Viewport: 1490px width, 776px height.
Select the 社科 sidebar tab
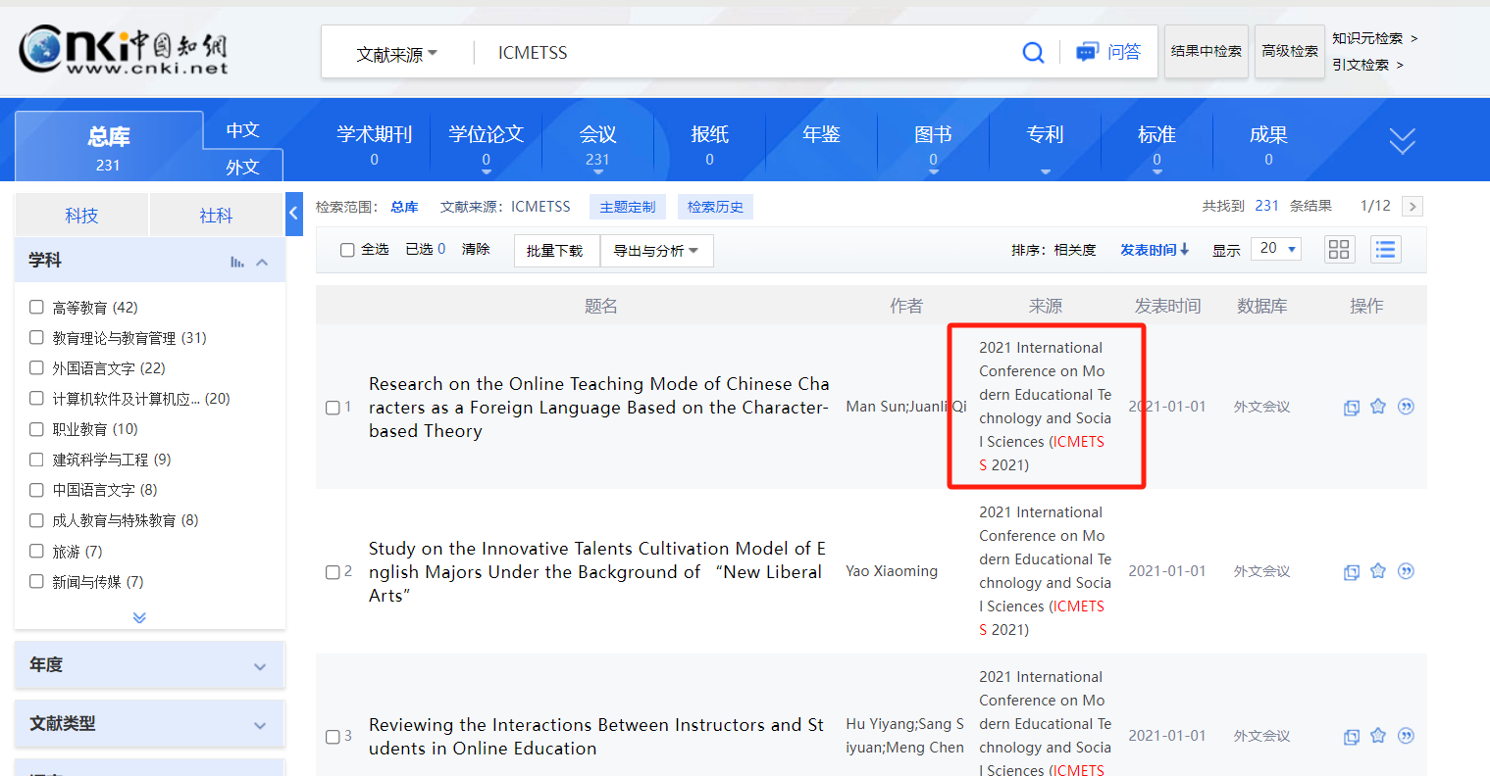pyautogui.click(x=216, y=216)
